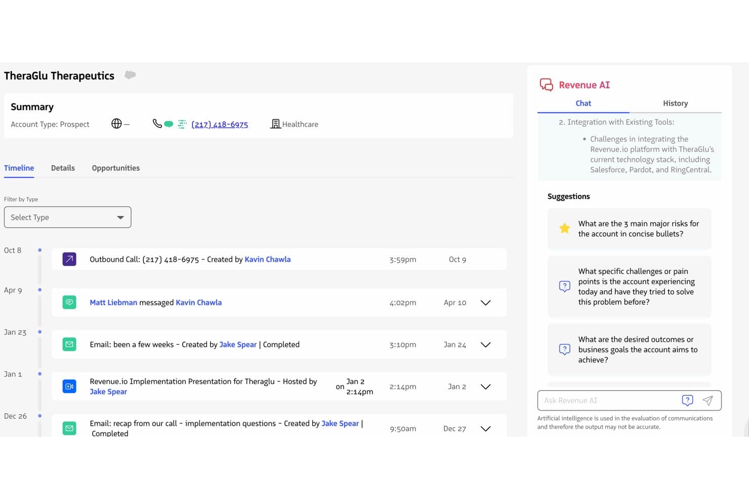Click the globe website icon in Summary
Viewport: 749px width, 499px height.
[116, 124]
